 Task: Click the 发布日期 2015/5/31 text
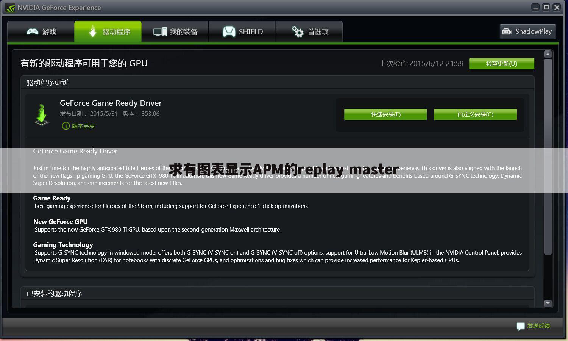[89, 114]
